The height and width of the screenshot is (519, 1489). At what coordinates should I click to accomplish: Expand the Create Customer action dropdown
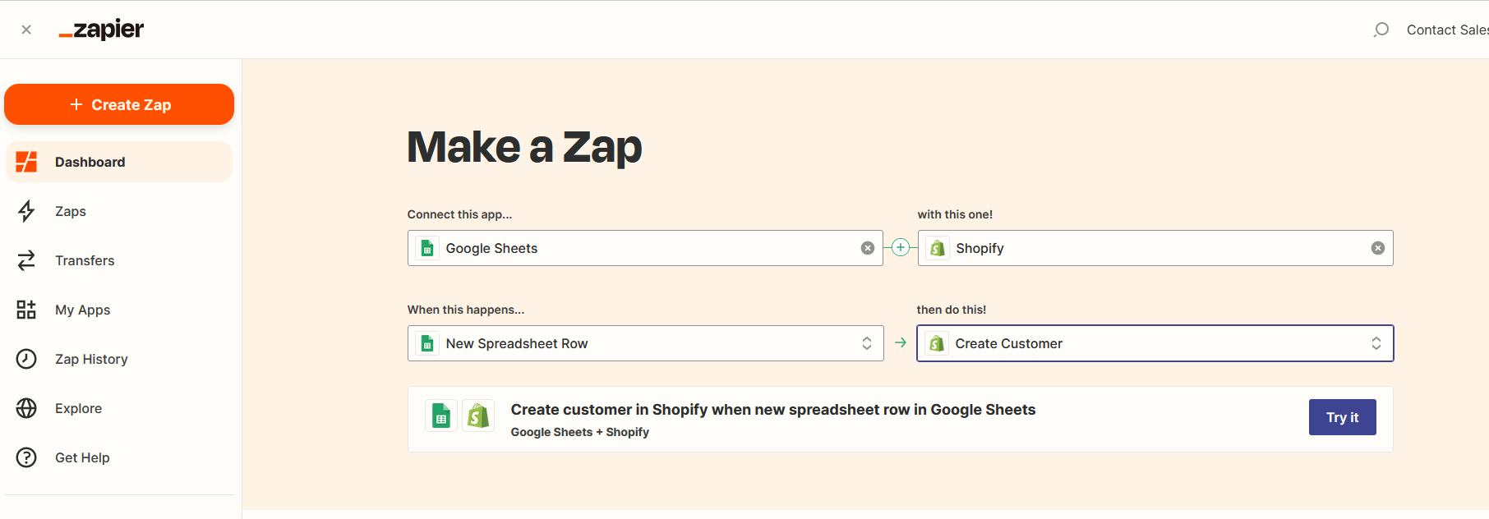pos(1376,343)
